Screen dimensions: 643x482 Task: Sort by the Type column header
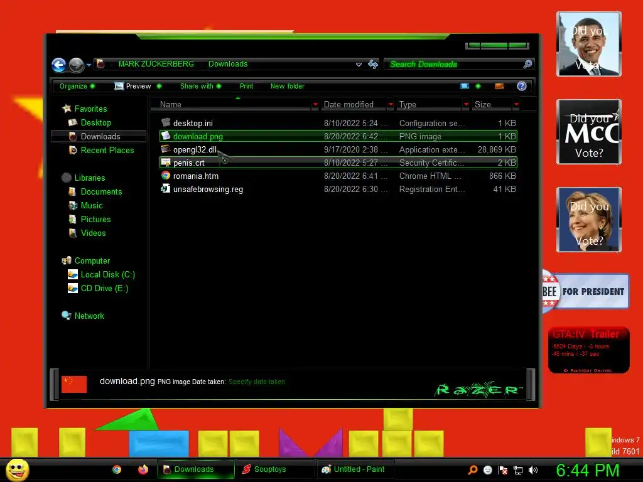click(x=429, y=105)
